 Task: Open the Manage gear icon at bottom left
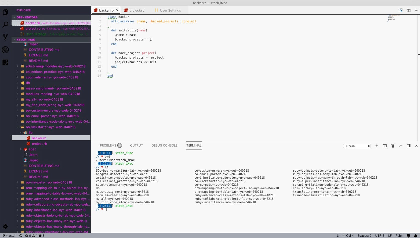click(x=5, y=226)
